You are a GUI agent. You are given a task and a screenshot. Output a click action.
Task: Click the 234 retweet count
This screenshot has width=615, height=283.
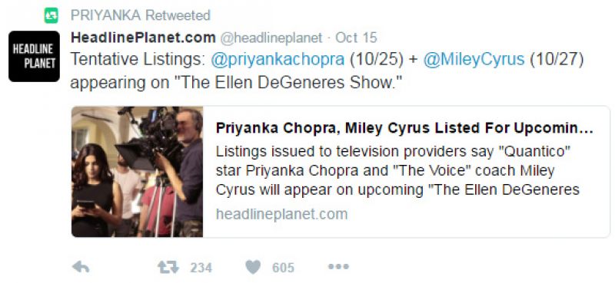coord(201,268)
